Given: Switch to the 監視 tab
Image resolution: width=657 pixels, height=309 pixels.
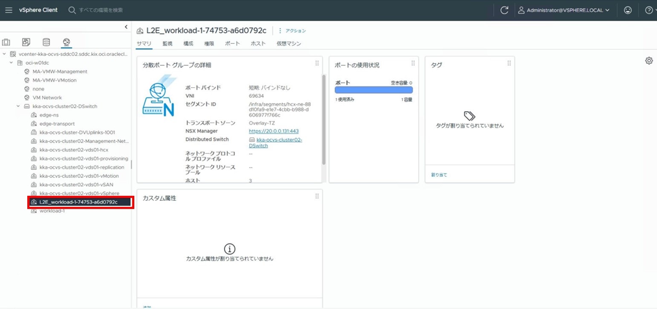Looking at the screenshot, I should click(167, 43).
